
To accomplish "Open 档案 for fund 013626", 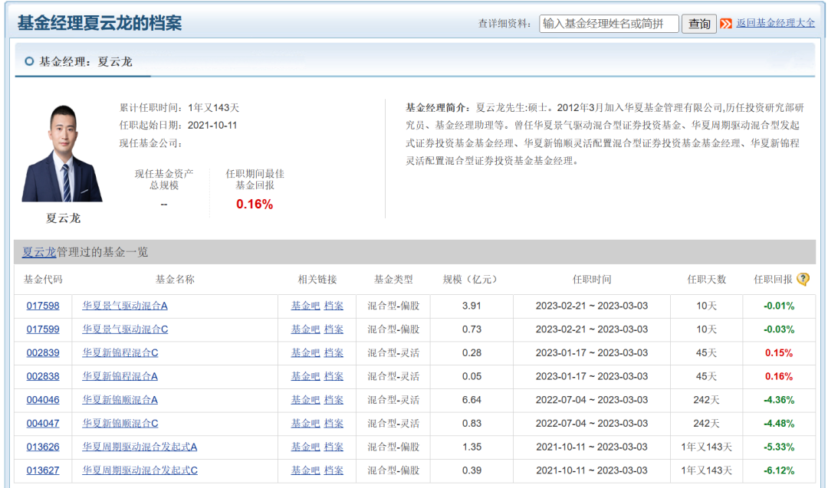I will tap(333, 447).
